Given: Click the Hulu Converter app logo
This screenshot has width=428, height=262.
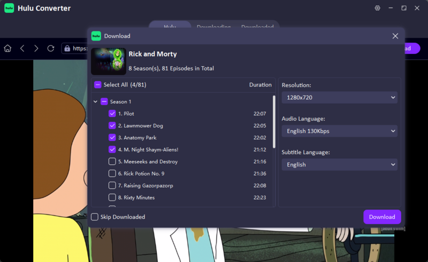Looking at the screenshot, I should point(9,8).
